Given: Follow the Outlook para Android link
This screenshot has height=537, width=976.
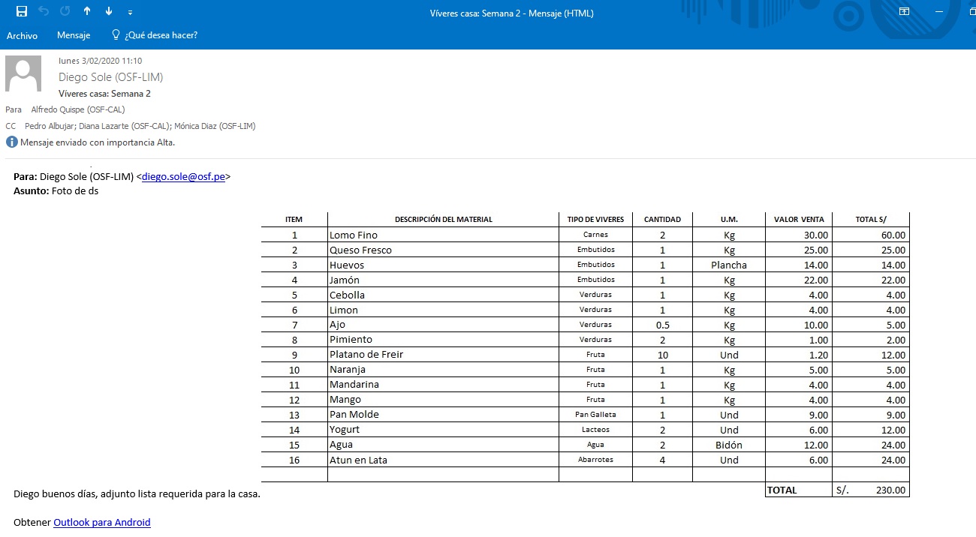Looking at the screenshot, I should pyautogui.click(x=102, y=522).
